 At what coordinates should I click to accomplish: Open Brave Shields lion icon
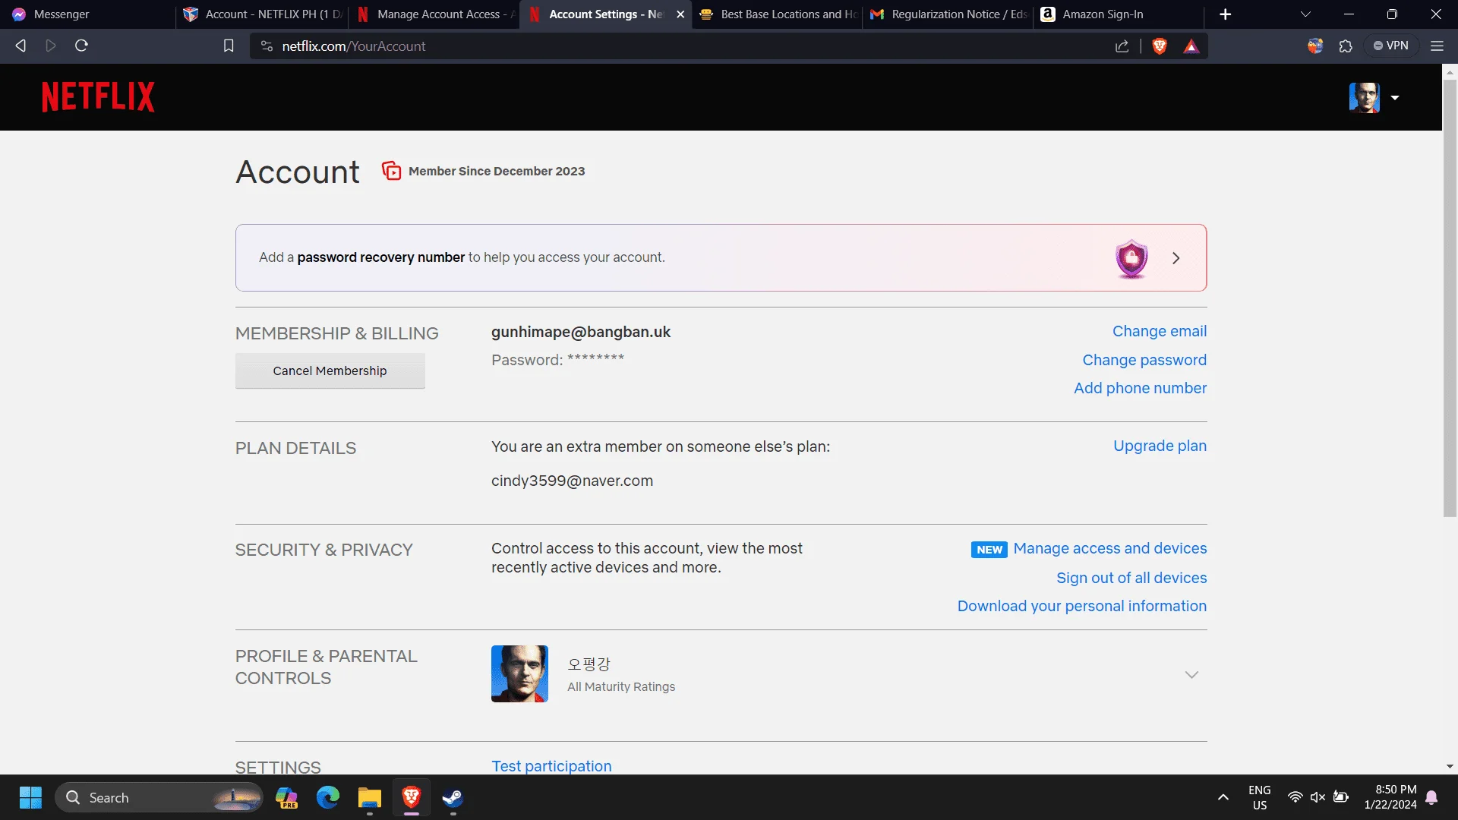click(1160, 46)
